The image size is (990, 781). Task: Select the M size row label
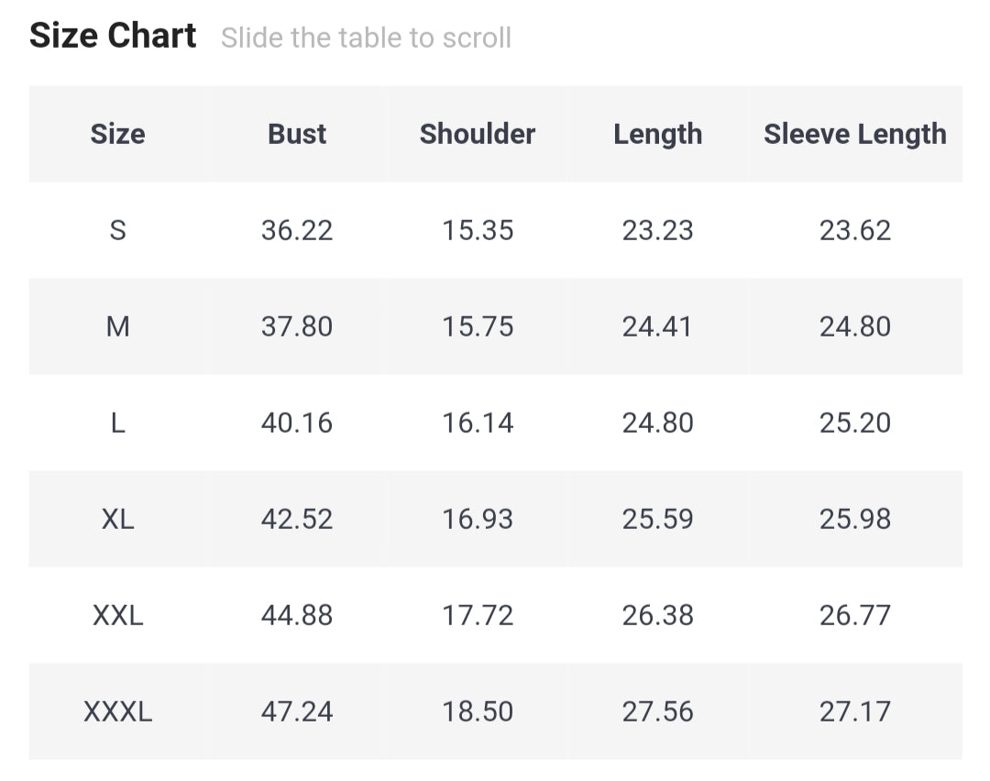[117, 326]
